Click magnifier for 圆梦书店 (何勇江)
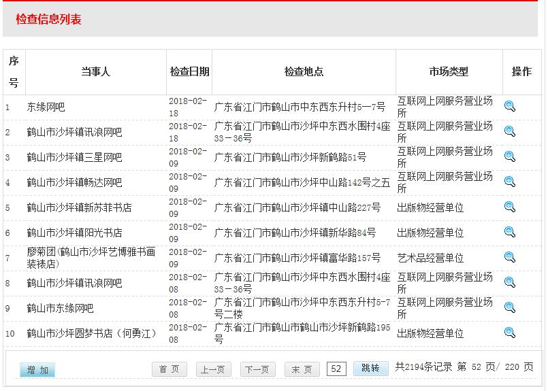 (x=510, y=333)
